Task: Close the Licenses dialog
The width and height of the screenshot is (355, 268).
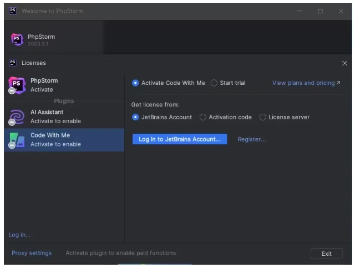Action: coord(344,63)
